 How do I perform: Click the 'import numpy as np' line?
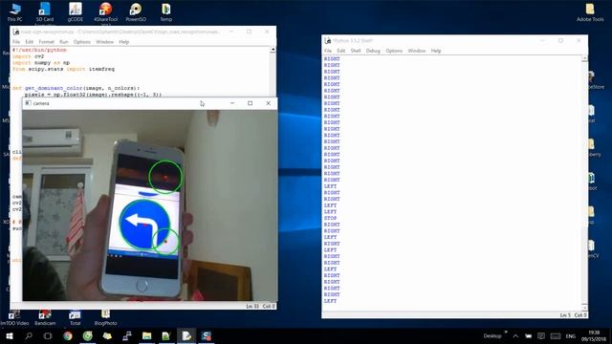click(41, 62)
